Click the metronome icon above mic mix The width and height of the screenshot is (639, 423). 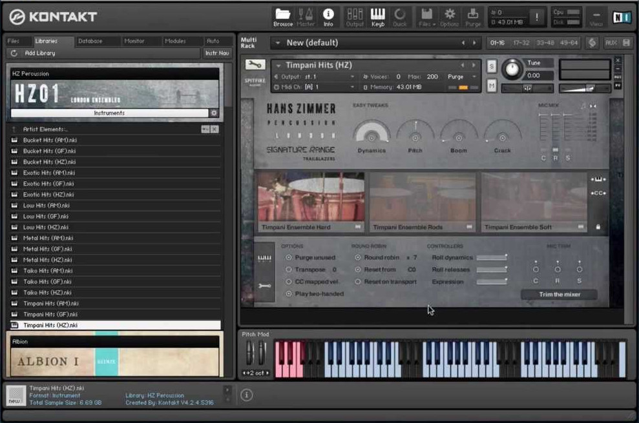tap(583, 106)
